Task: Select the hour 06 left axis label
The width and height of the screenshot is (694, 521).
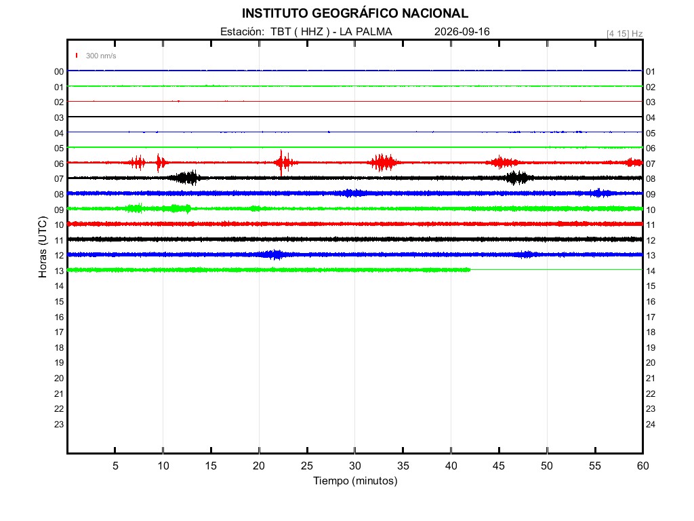Action: 59,163
